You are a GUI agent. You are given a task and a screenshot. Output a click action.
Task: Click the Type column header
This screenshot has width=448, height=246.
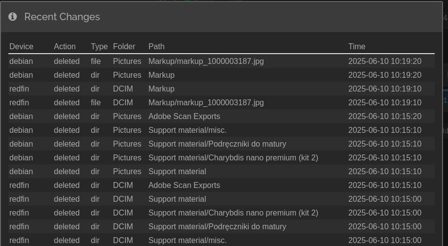coord(99,47)
